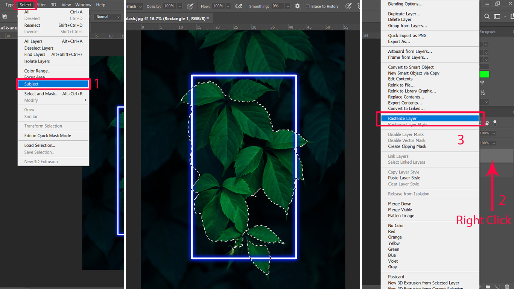Expand the Flow value dropdown
The width and height of the screenshot is (514, 289).
[x=228, y=6]
